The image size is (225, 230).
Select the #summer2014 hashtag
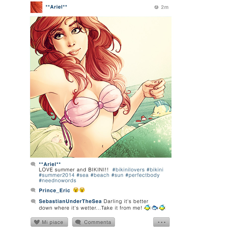(x=57, y=175)
